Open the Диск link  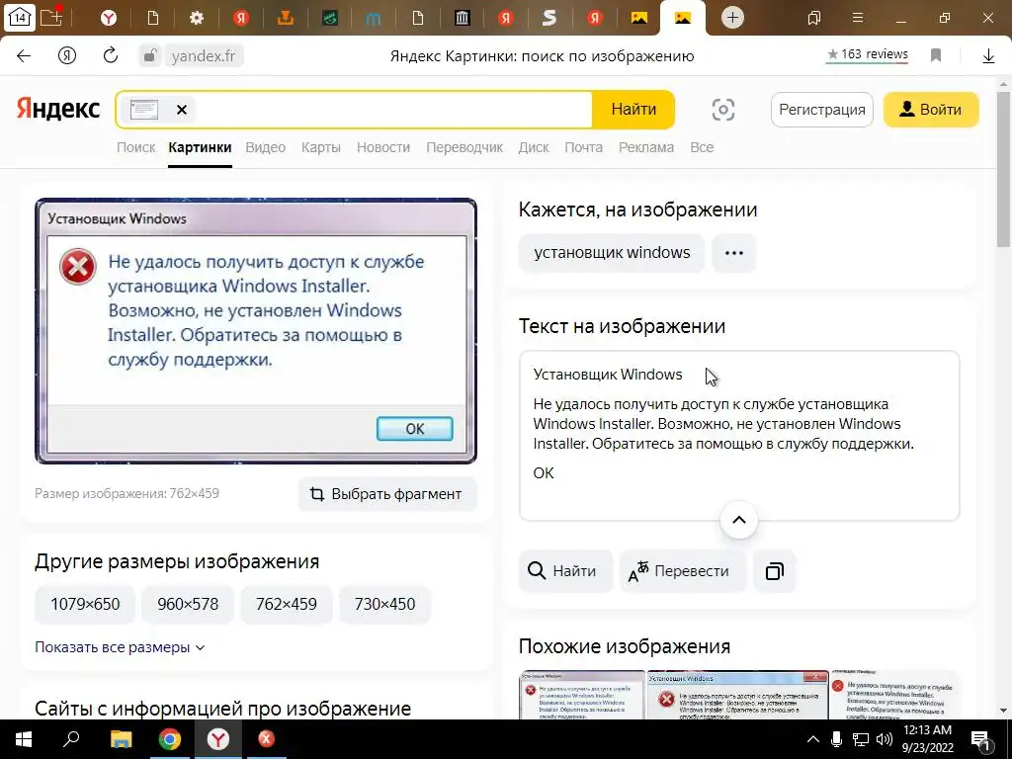533,147
